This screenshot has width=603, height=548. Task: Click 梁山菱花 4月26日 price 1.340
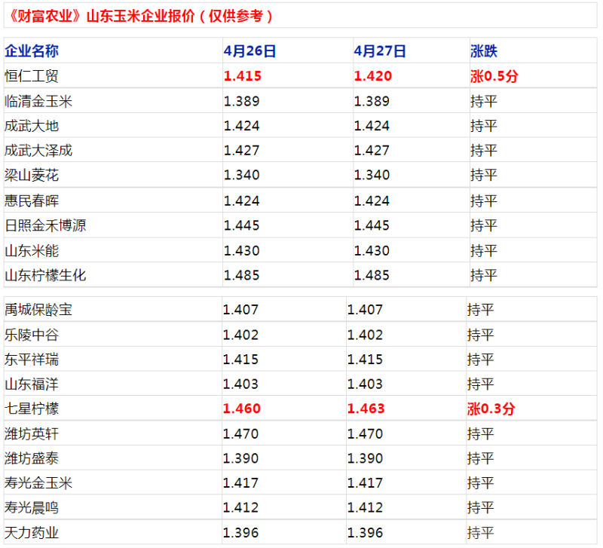tap(241, 175)
